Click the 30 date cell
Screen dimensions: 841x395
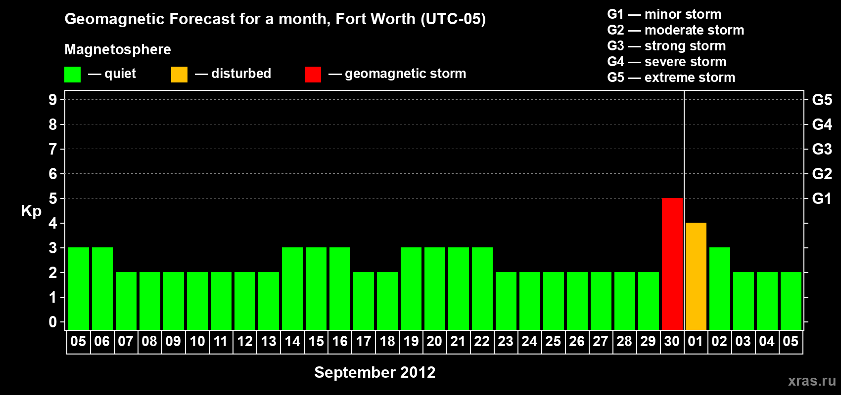[672, 342]
